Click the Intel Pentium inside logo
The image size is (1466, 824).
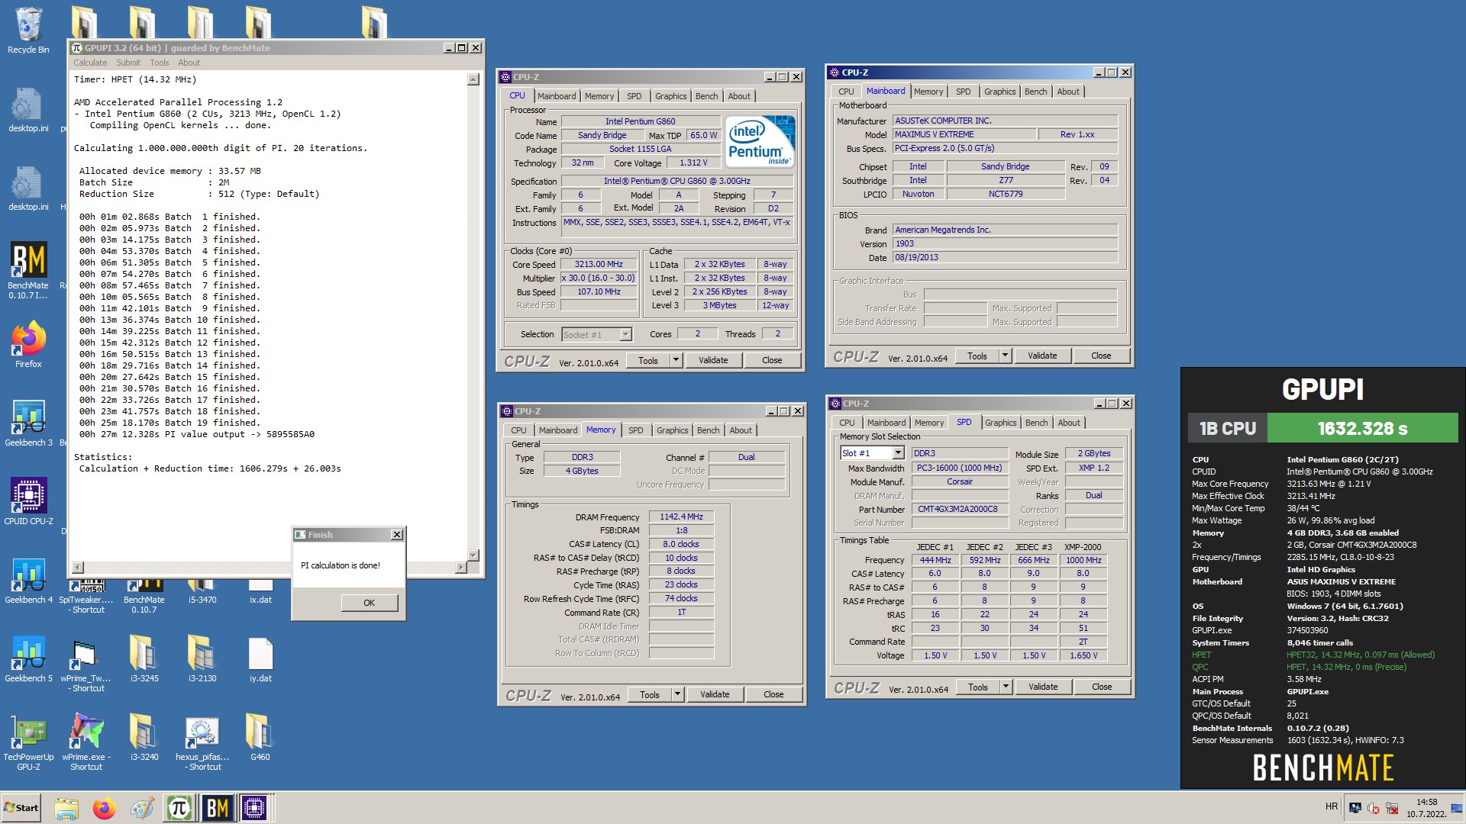[x=760, y=142]
